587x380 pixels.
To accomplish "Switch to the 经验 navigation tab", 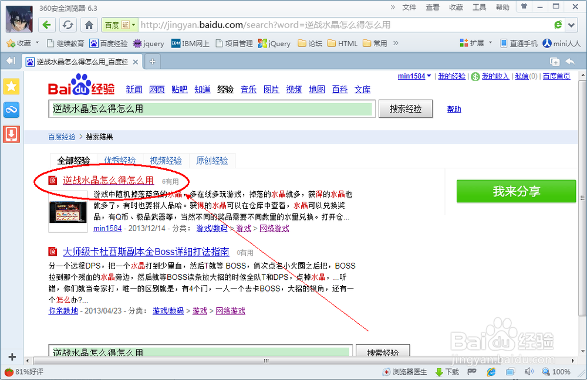I will pyautogui.click(x=225, y=89).
